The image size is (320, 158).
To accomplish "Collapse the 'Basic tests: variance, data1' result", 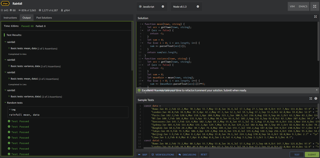I will tap(9, 96).
